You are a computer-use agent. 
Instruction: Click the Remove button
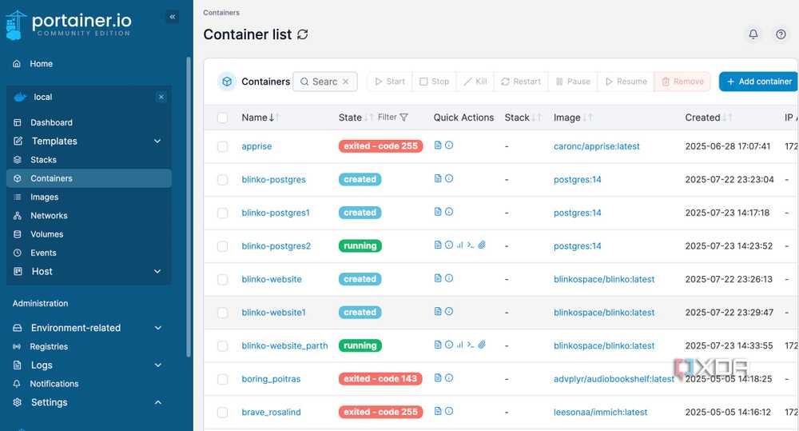point(682,82)
